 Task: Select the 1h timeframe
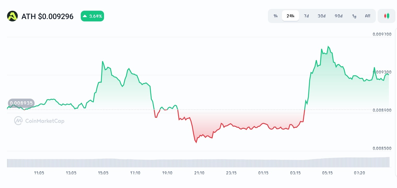pyautogui.click(x=275, y=16)
